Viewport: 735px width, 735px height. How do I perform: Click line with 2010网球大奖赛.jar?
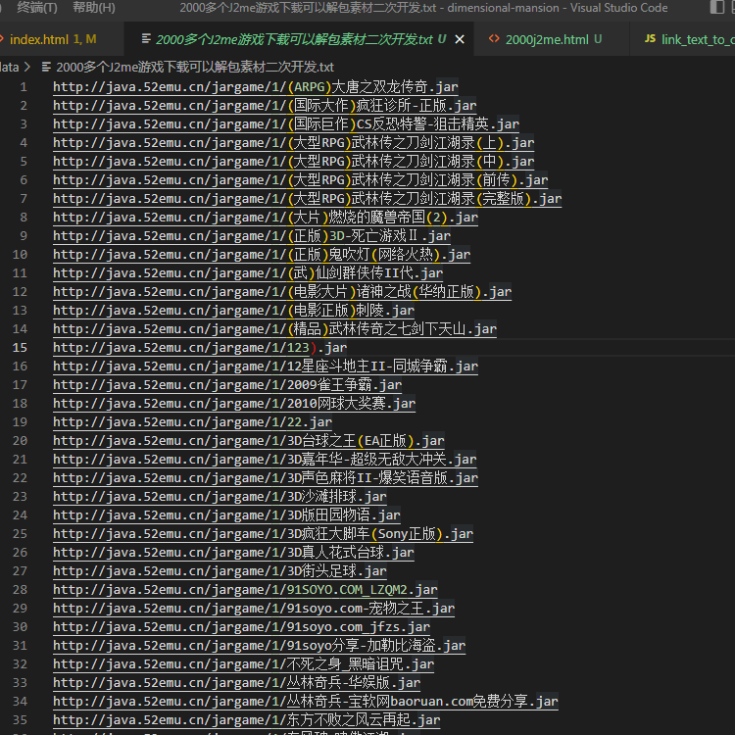pos(234,404)
